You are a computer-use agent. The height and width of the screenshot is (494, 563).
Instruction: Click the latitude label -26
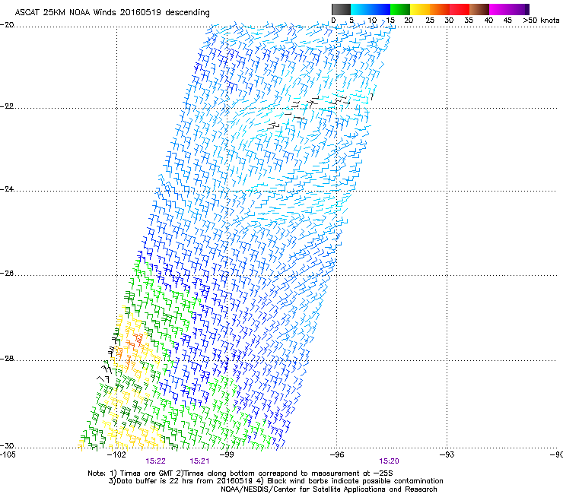click(7, 274)
